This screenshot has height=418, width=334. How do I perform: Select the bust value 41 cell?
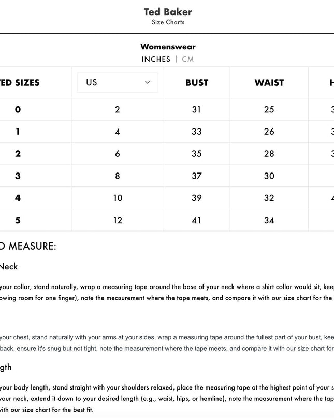[197, 220]
